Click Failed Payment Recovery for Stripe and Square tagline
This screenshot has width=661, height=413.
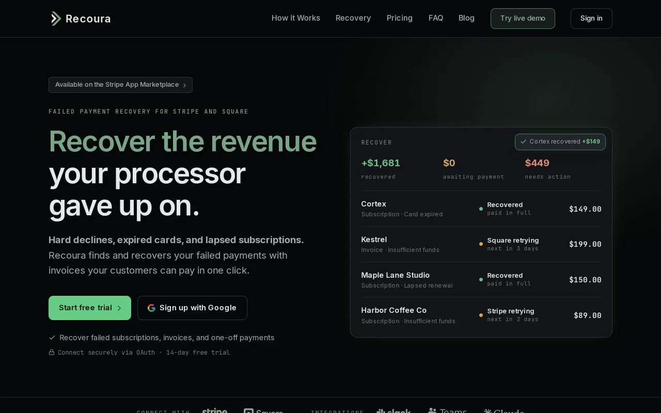point(148,112)
